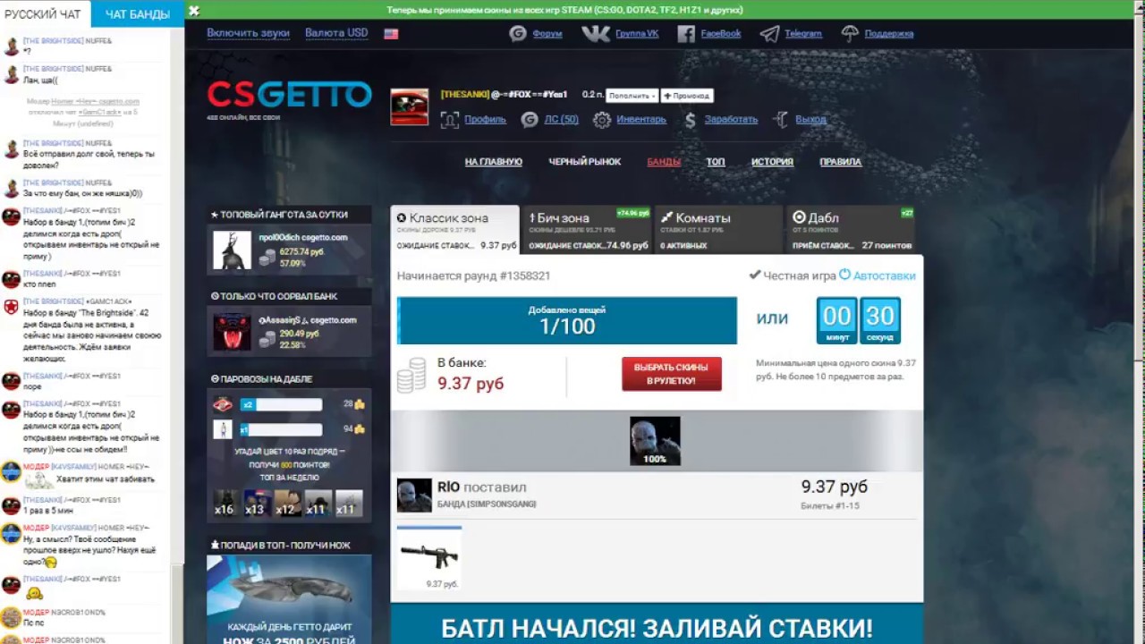Click the blue x1 bar in Паровозы на дабле
This screenshot has height=644, width=1145.
tap(280, 429)
